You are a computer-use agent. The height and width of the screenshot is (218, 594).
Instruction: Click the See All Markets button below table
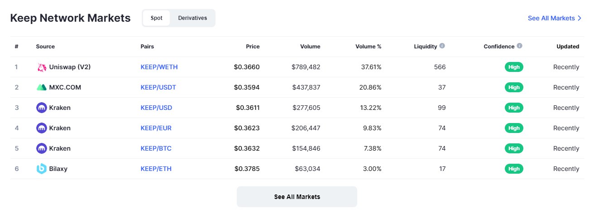point(297,197)
